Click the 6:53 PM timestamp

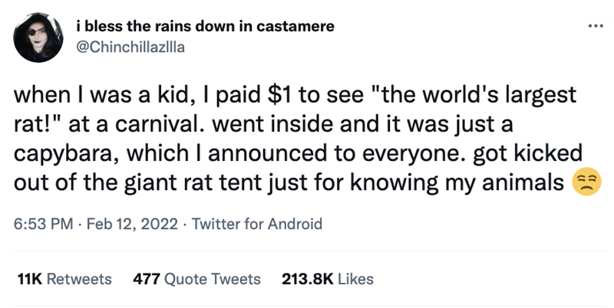pos(43,224)
